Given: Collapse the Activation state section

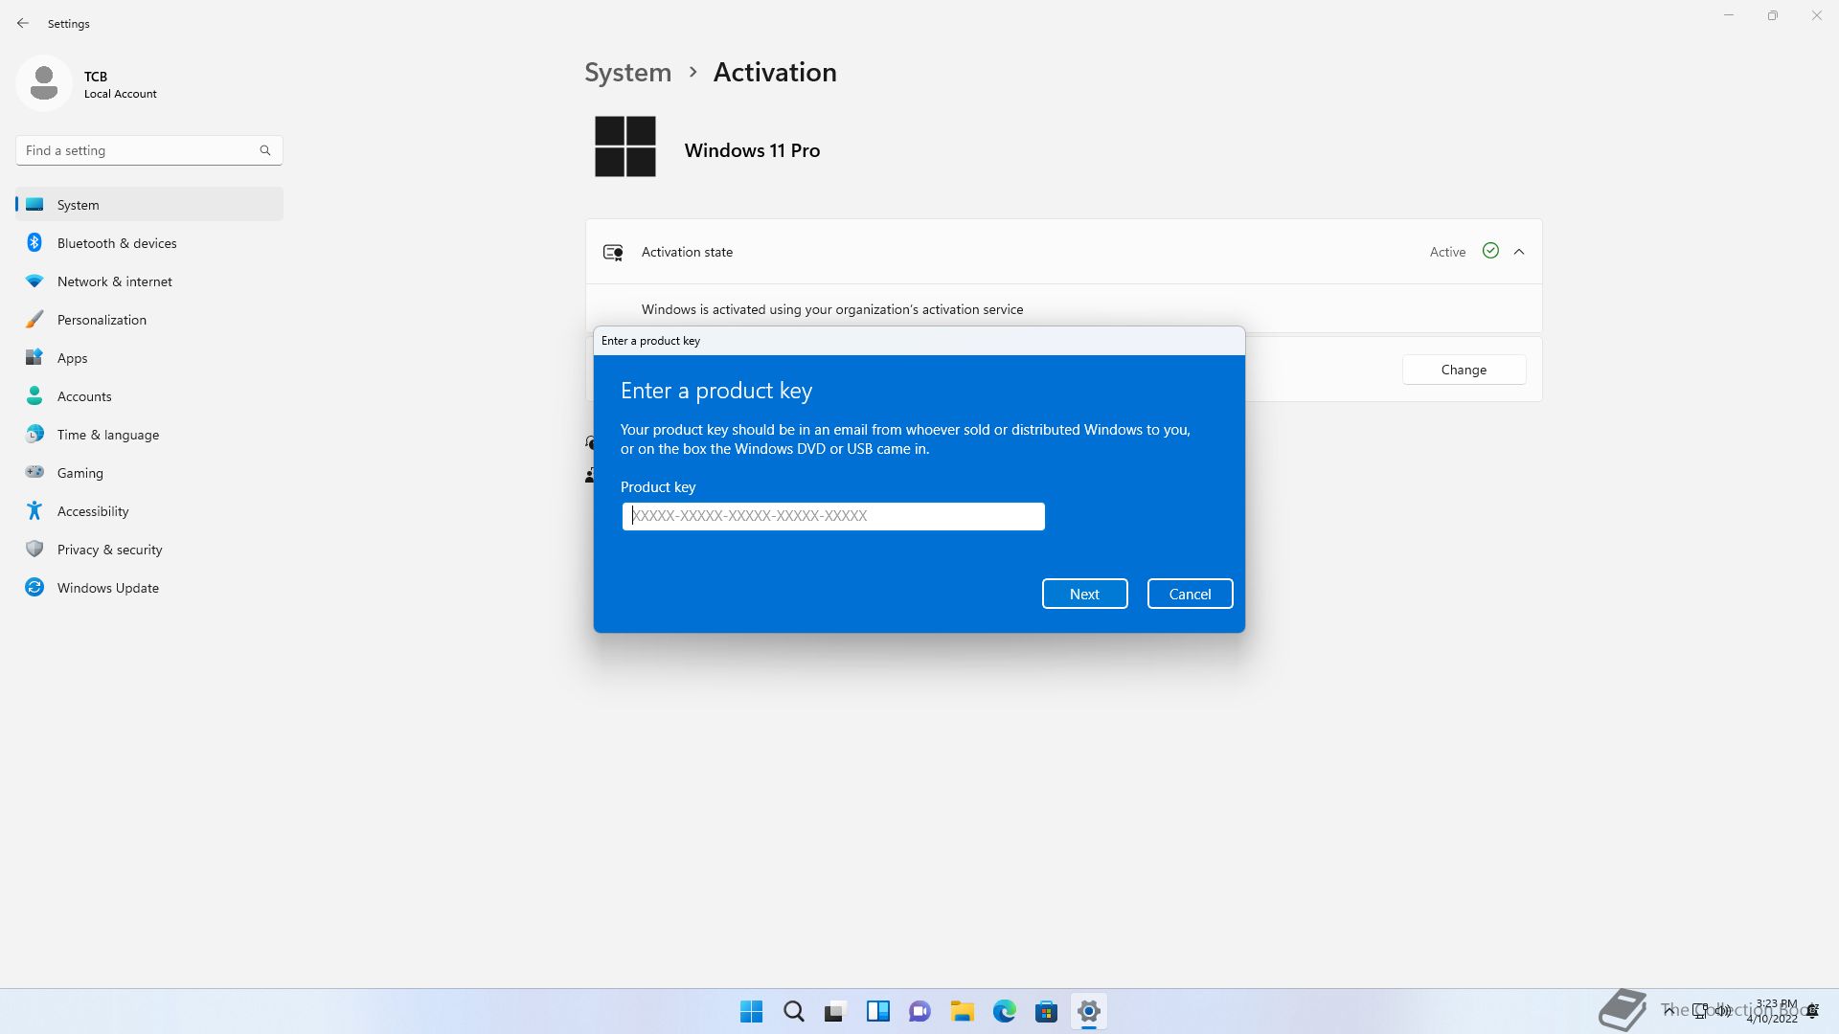Looking at the screenshot, I should 1519,252.
